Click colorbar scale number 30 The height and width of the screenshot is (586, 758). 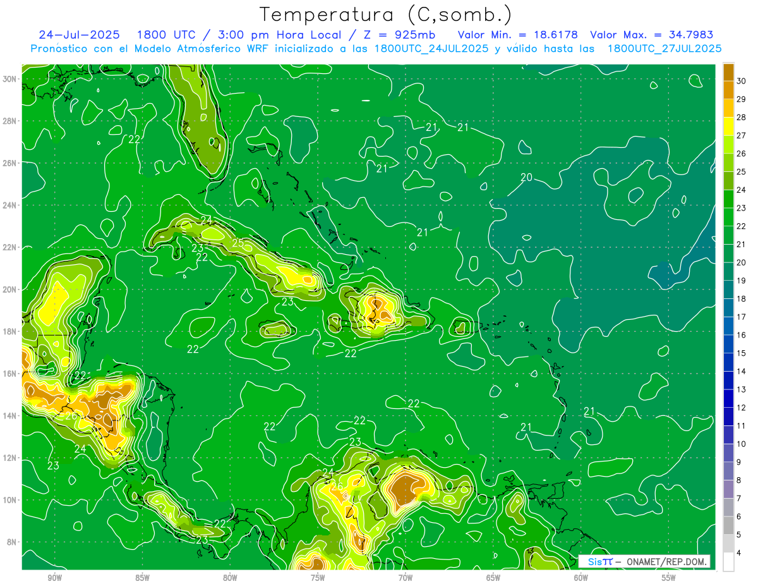[x=741, y=81]
